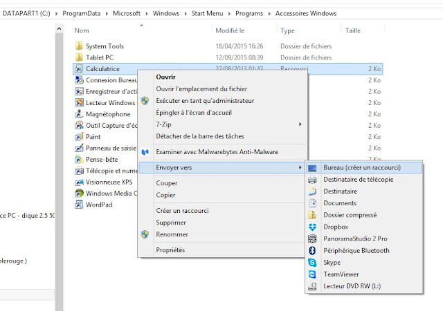Image resolution: width=443 pixels, height=311 pixels.
Task: Open breadcrumb dropdown after Programs
Action: coord(269,14)
